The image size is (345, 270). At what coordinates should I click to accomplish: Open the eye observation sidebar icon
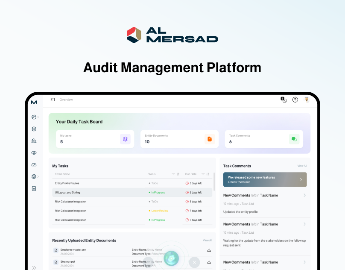pyautogui.click(x=34, y=153)
